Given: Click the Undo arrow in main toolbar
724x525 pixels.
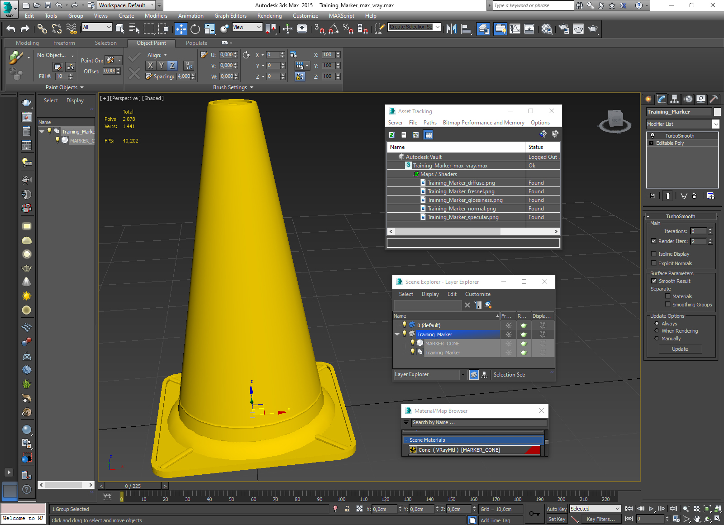Looking at the screenshot, I should pyautogui.click(x=11, y=29).
